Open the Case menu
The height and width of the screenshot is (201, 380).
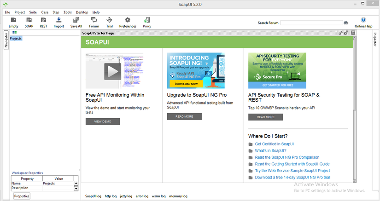45,12
